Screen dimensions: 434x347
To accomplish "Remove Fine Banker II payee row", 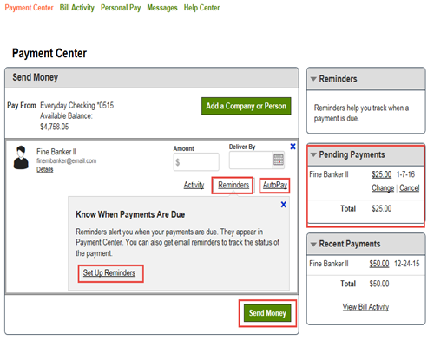I will (x=293, y=147).
